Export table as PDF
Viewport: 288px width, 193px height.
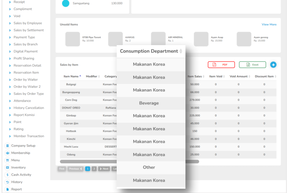221,64
